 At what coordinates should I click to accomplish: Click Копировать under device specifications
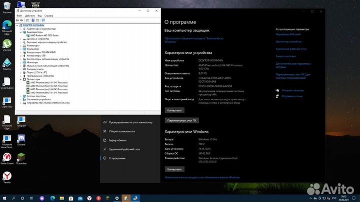click(174, 110)
